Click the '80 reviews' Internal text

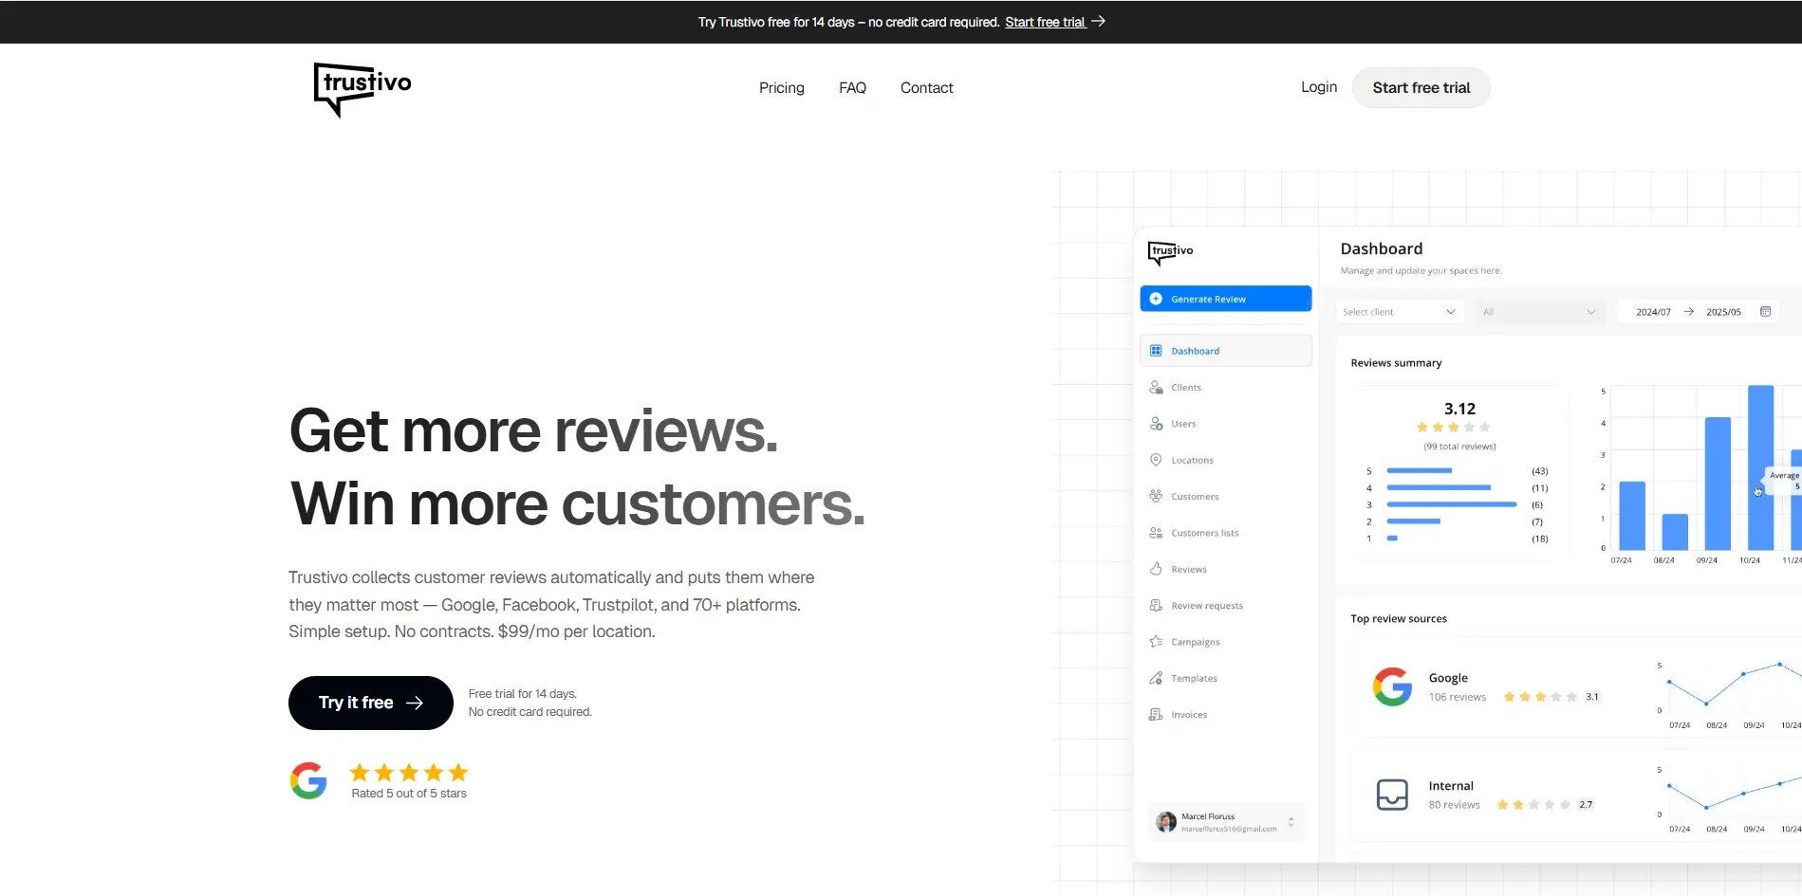pyautogui.click(x=1455, y=805)
